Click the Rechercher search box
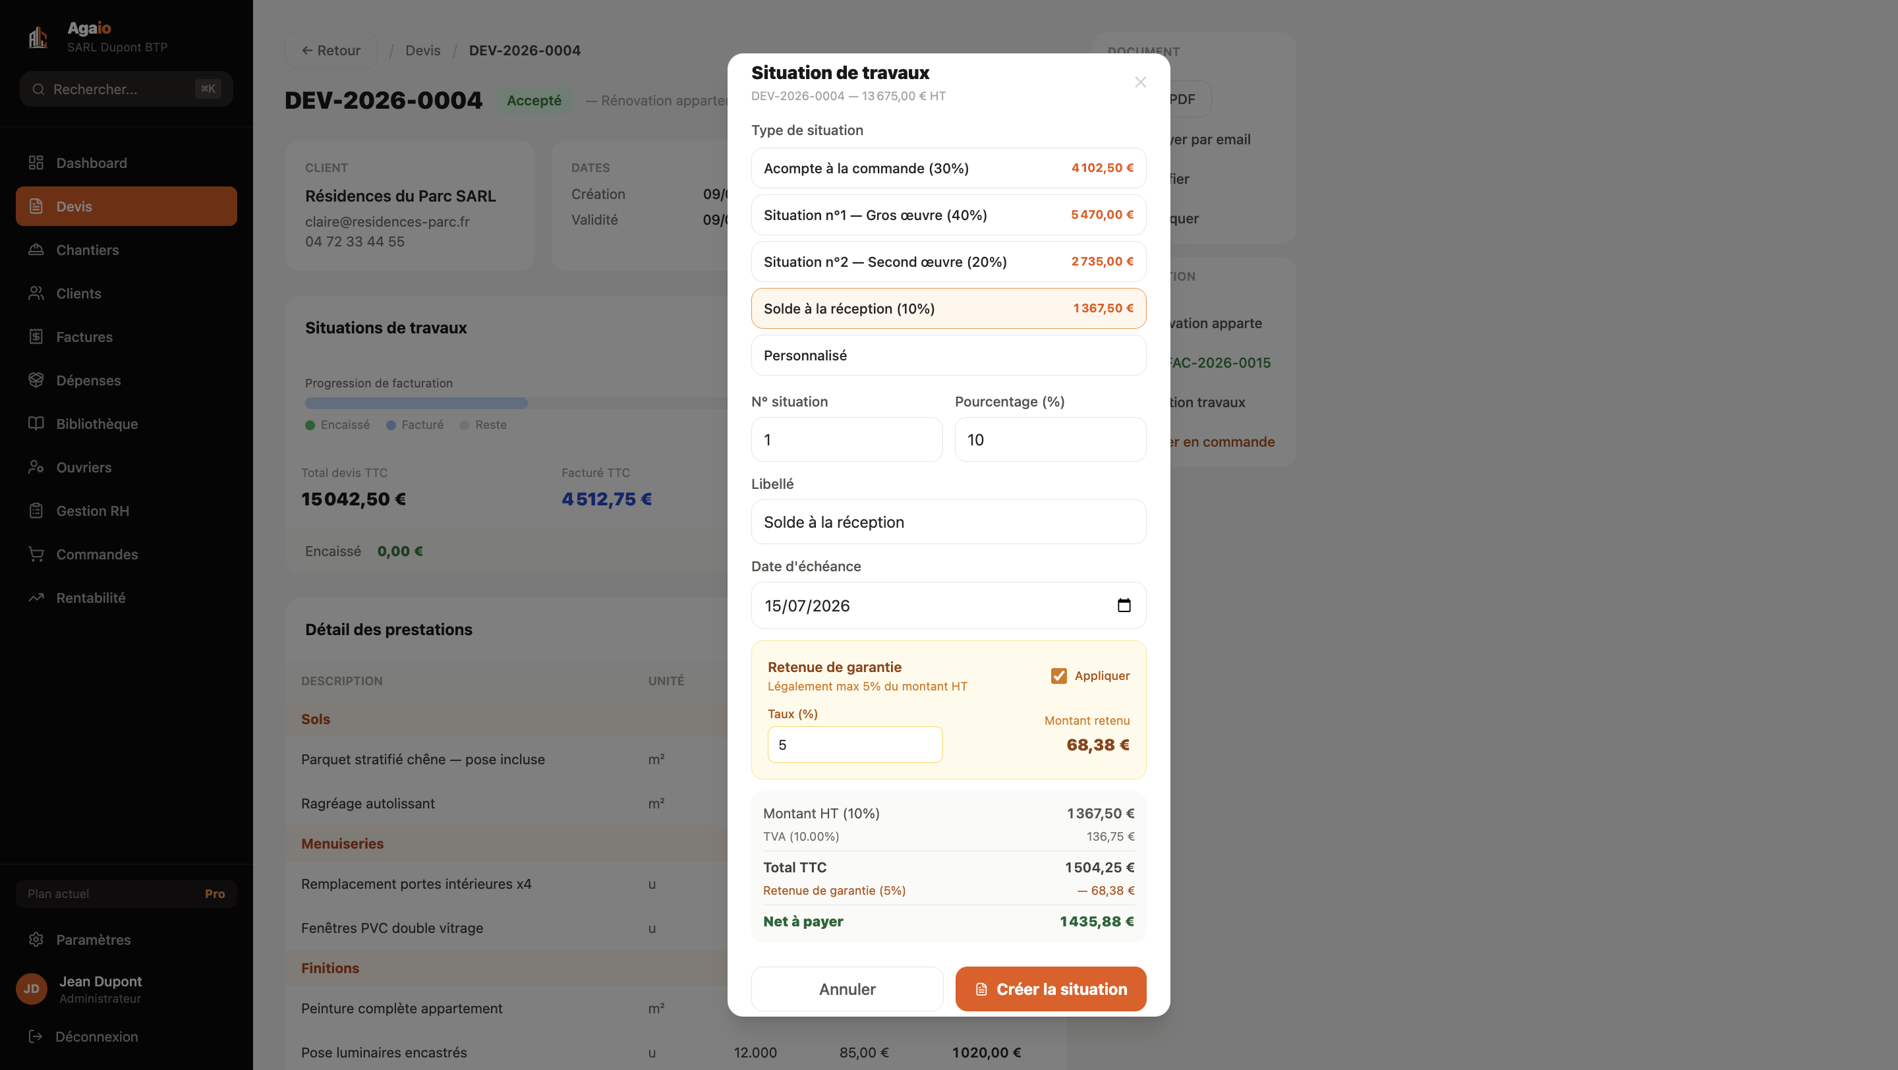This screenshot has width=1898, height=1070. (x=126, y=89)
